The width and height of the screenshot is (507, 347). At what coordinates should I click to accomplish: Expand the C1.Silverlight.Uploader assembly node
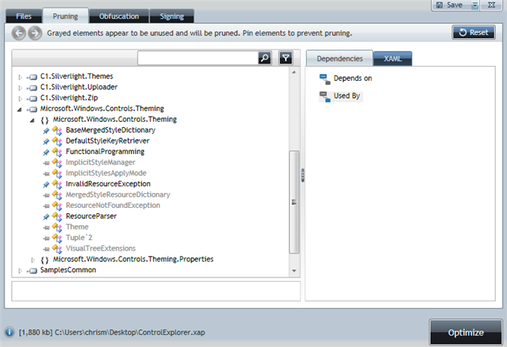pos(20,87)
